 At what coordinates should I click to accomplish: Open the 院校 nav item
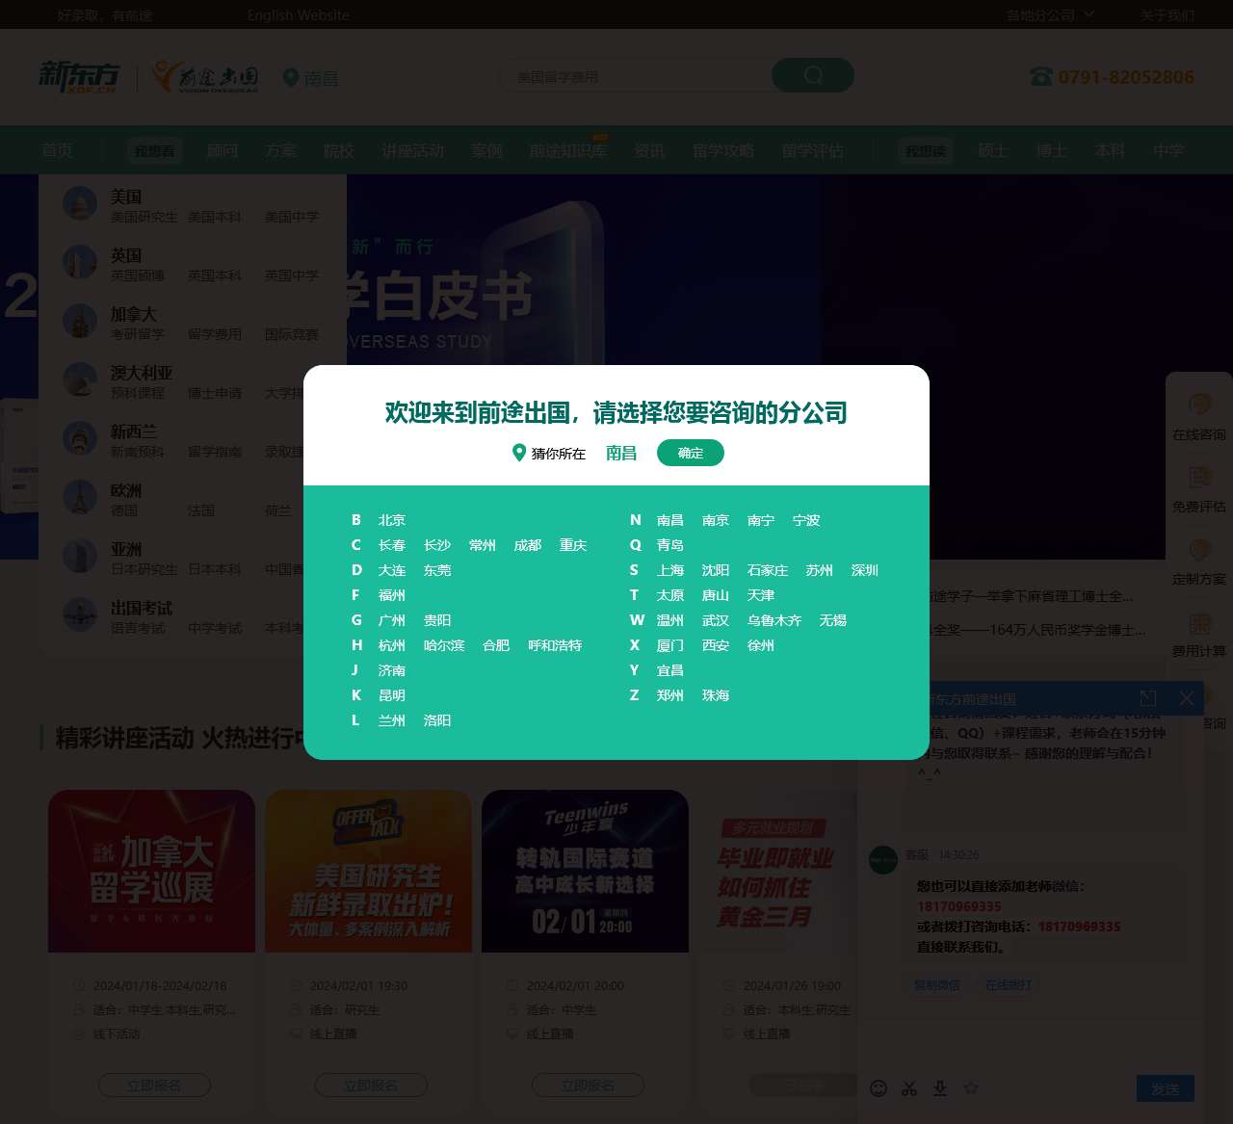[x=339, y=150]
